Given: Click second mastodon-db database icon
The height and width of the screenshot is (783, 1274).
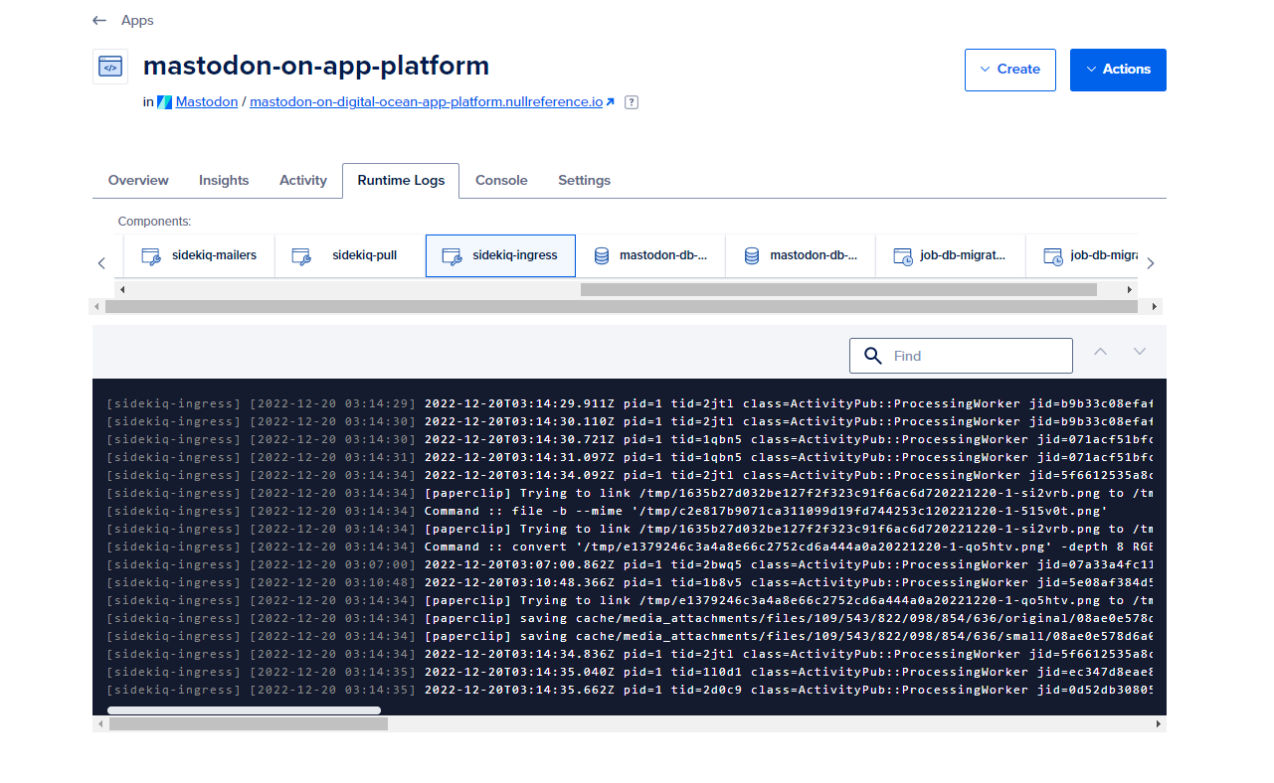Looking at the screenshot, I should tap(752, 256).
